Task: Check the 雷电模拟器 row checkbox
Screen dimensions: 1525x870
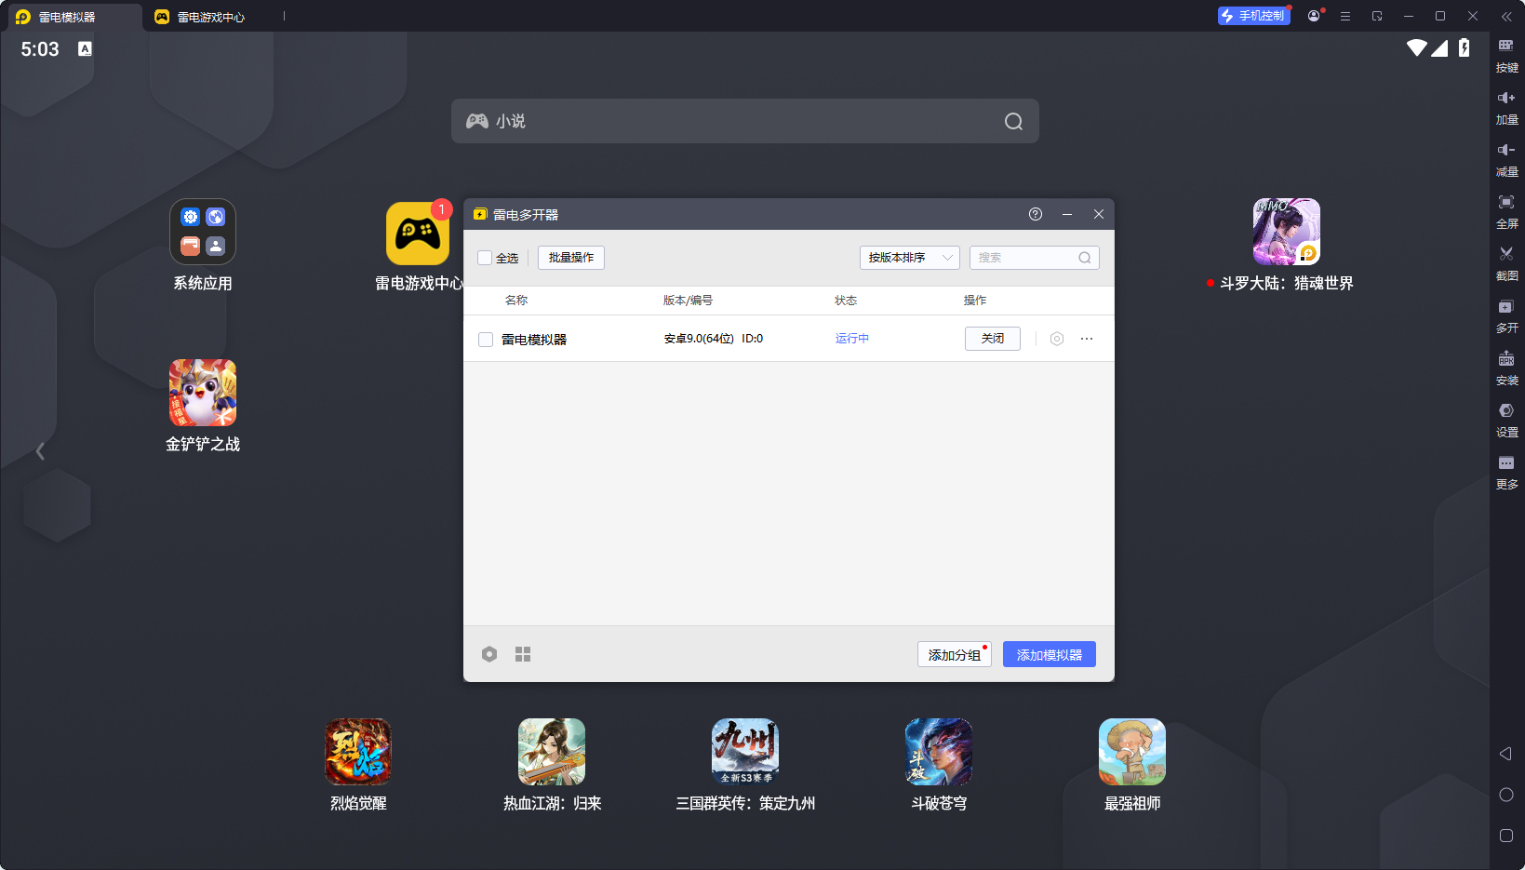Action: [486, 340]
